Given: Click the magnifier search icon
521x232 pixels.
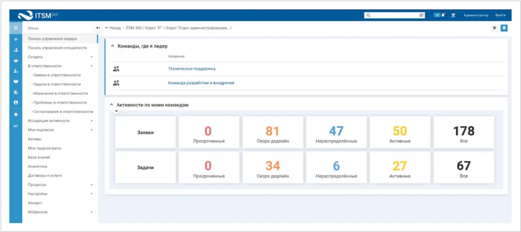Looking at the screenshot, I should 368,16.
